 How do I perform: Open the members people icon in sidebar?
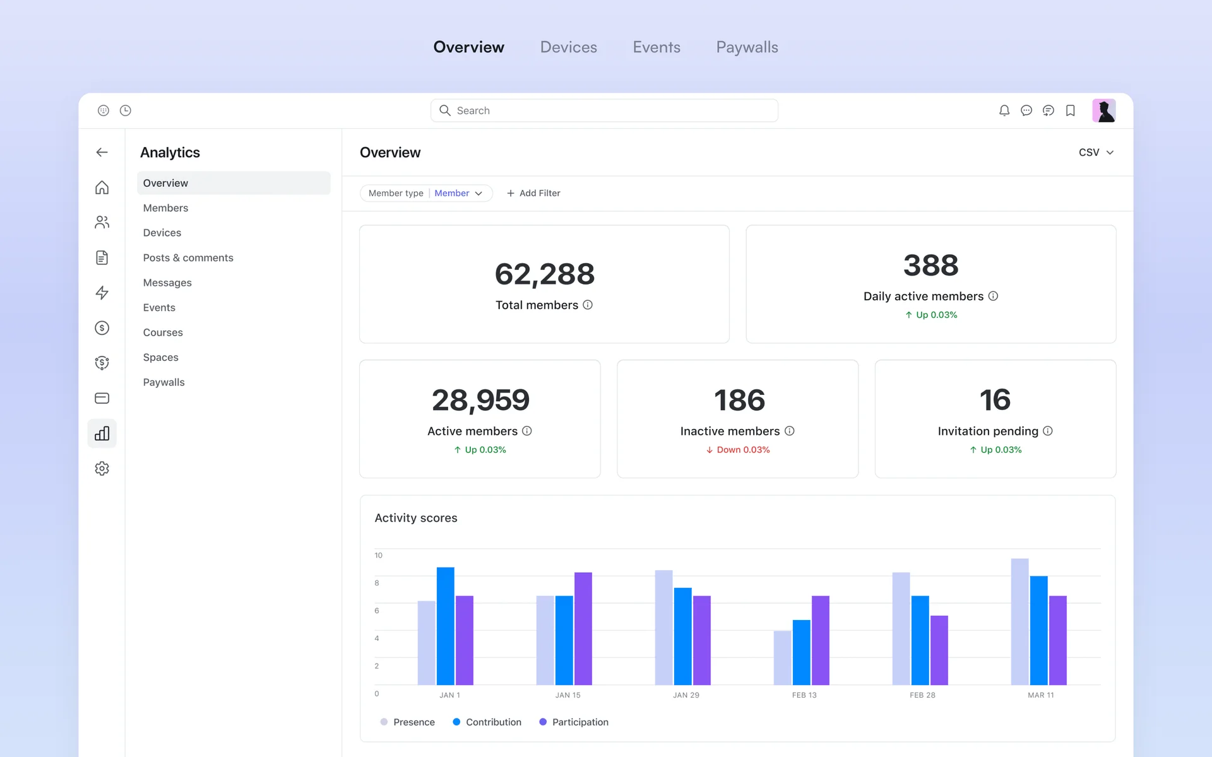(x=102, y=222)
